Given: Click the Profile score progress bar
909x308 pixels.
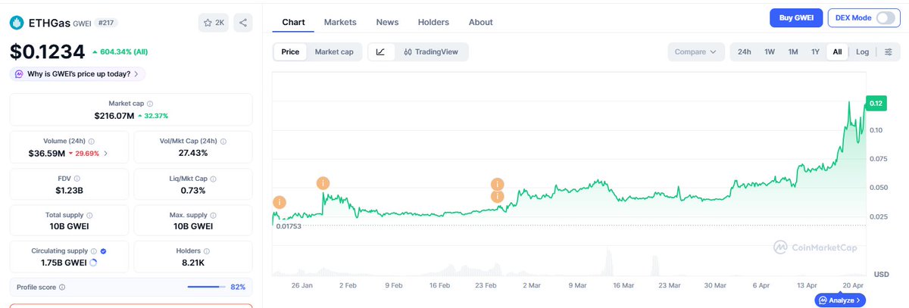Looking at the screenshot, I should (205, 288).
